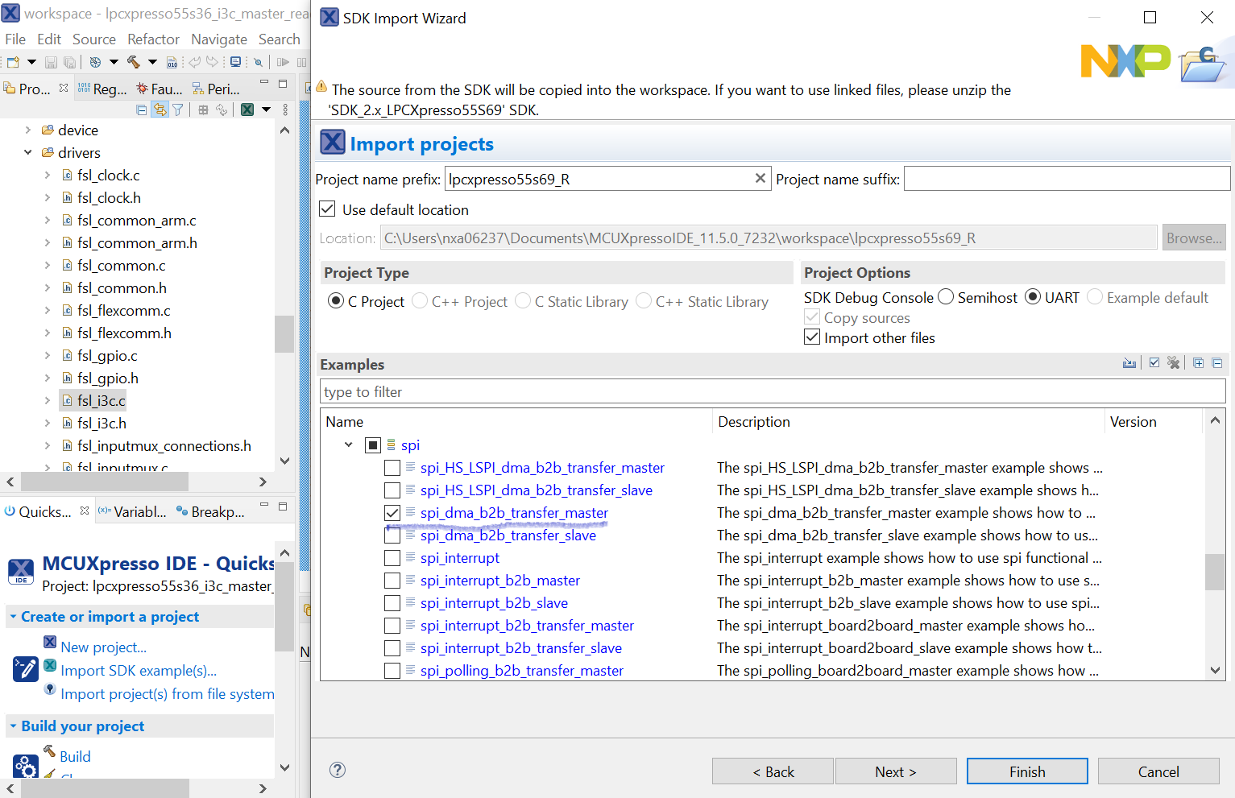Enable the spi_dma_b2b_transfer_slave example checkbox
This screenshot has width=1235, height=798.
(x=392, y=535)
